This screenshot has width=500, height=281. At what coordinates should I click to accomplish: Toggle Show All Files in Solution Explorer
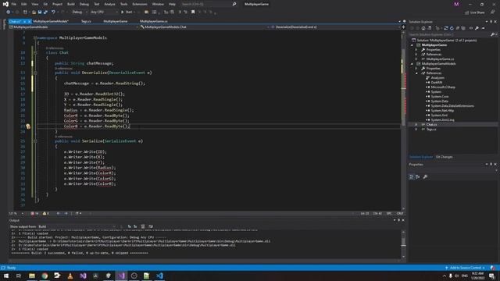463,28
